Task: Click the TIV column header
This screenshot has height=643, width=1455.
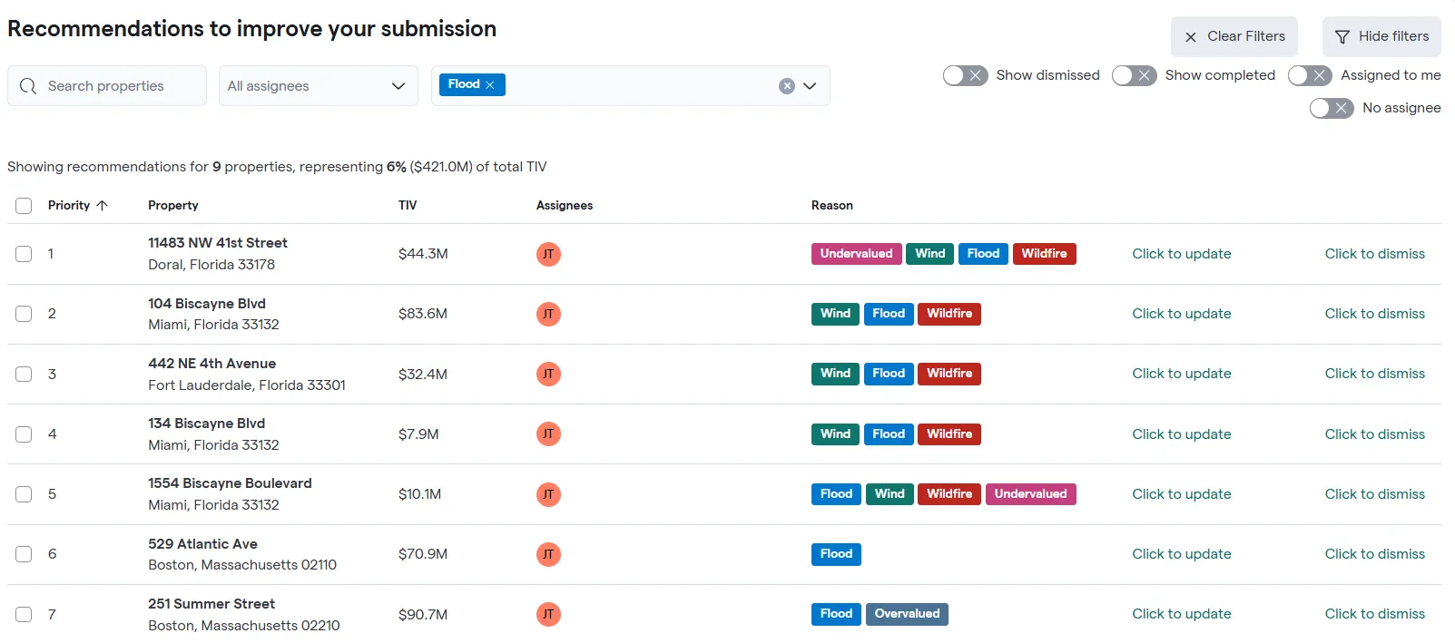Action: (x=408, y=206)
